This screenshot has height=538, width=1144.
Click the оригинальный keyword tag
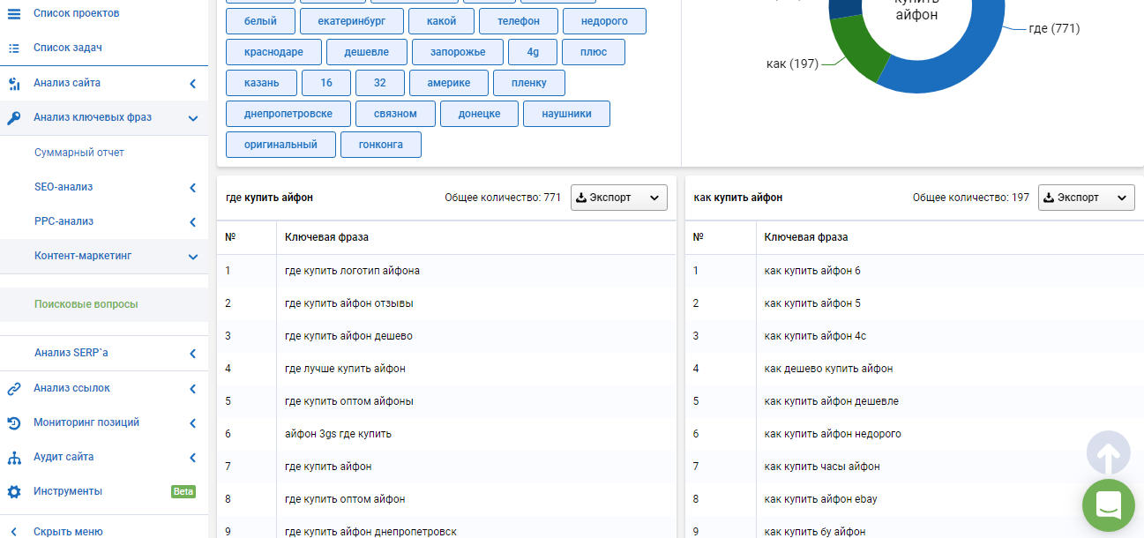coord(280,145)
